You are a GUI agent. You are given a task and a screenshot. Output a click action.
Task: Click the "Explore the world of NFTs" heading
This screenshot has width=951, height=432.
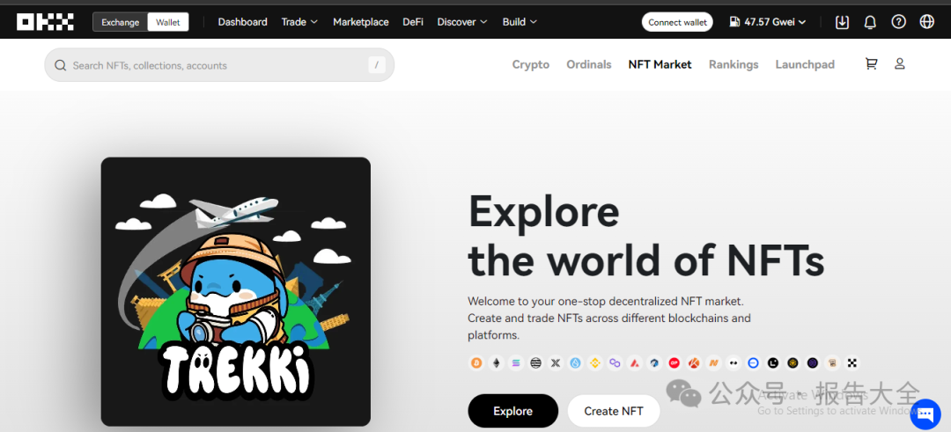(646, 235)
